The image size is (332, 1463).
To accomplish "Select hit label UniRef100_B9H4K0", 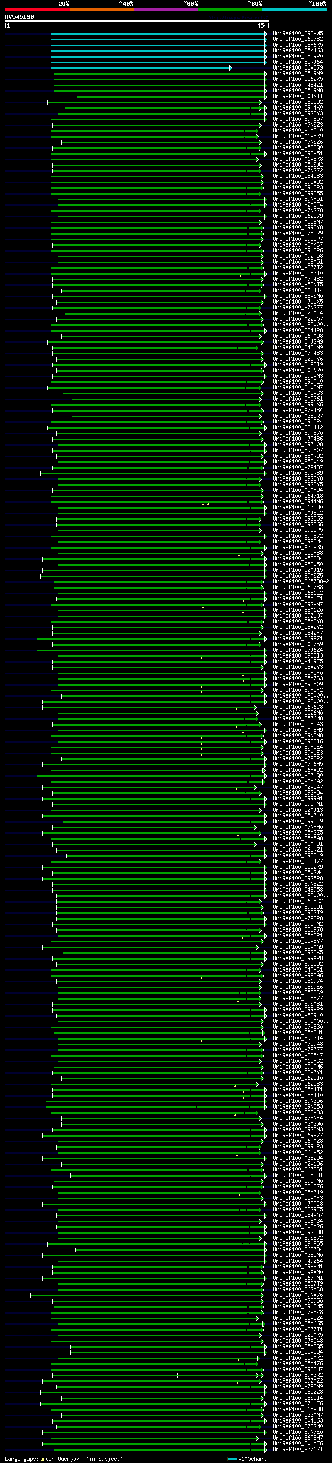I will point(298,108).
